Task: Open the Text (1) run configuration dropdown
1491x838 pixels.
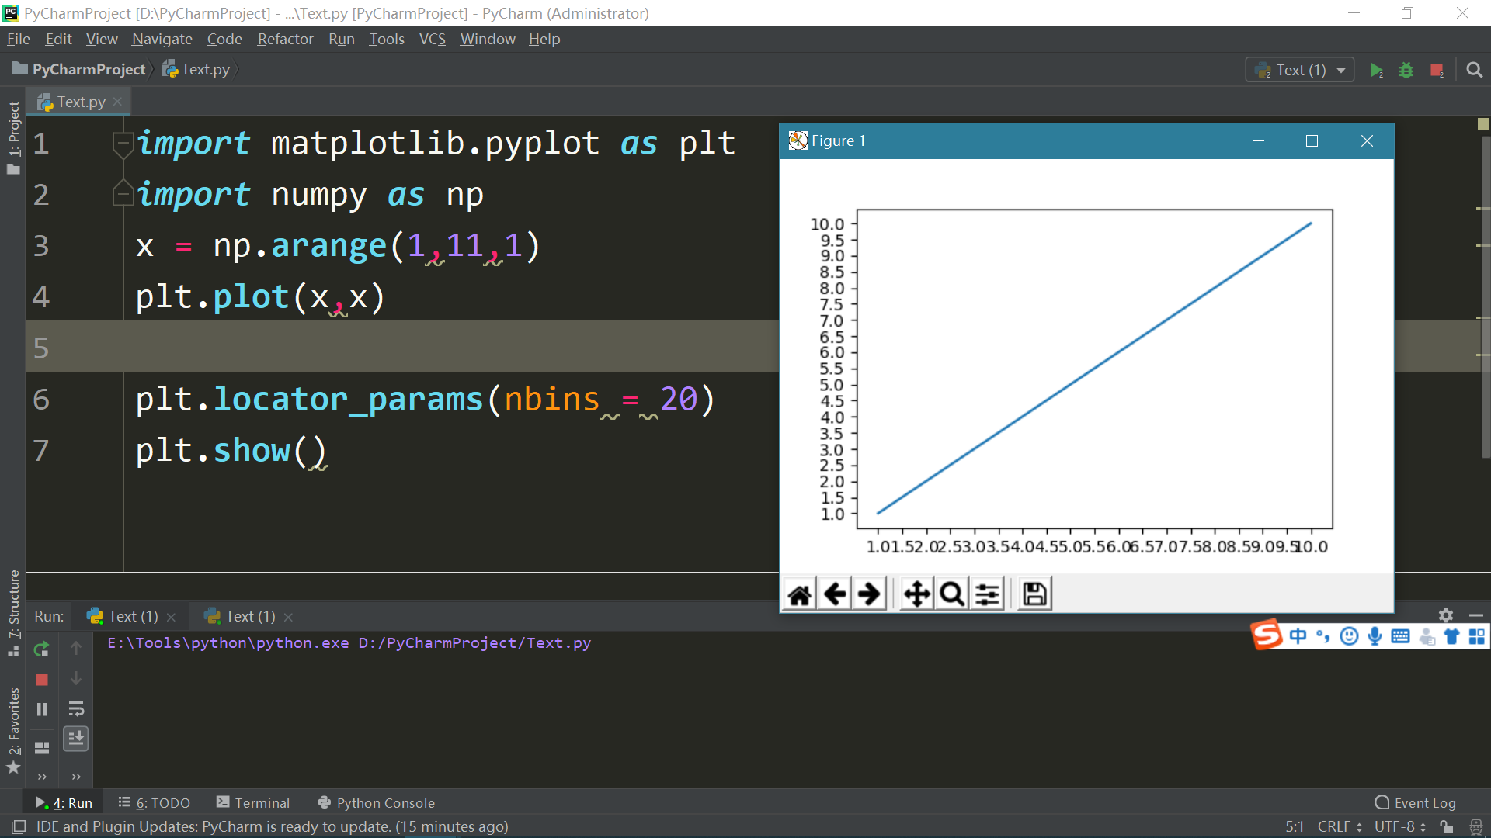Action: [1300, 71]
